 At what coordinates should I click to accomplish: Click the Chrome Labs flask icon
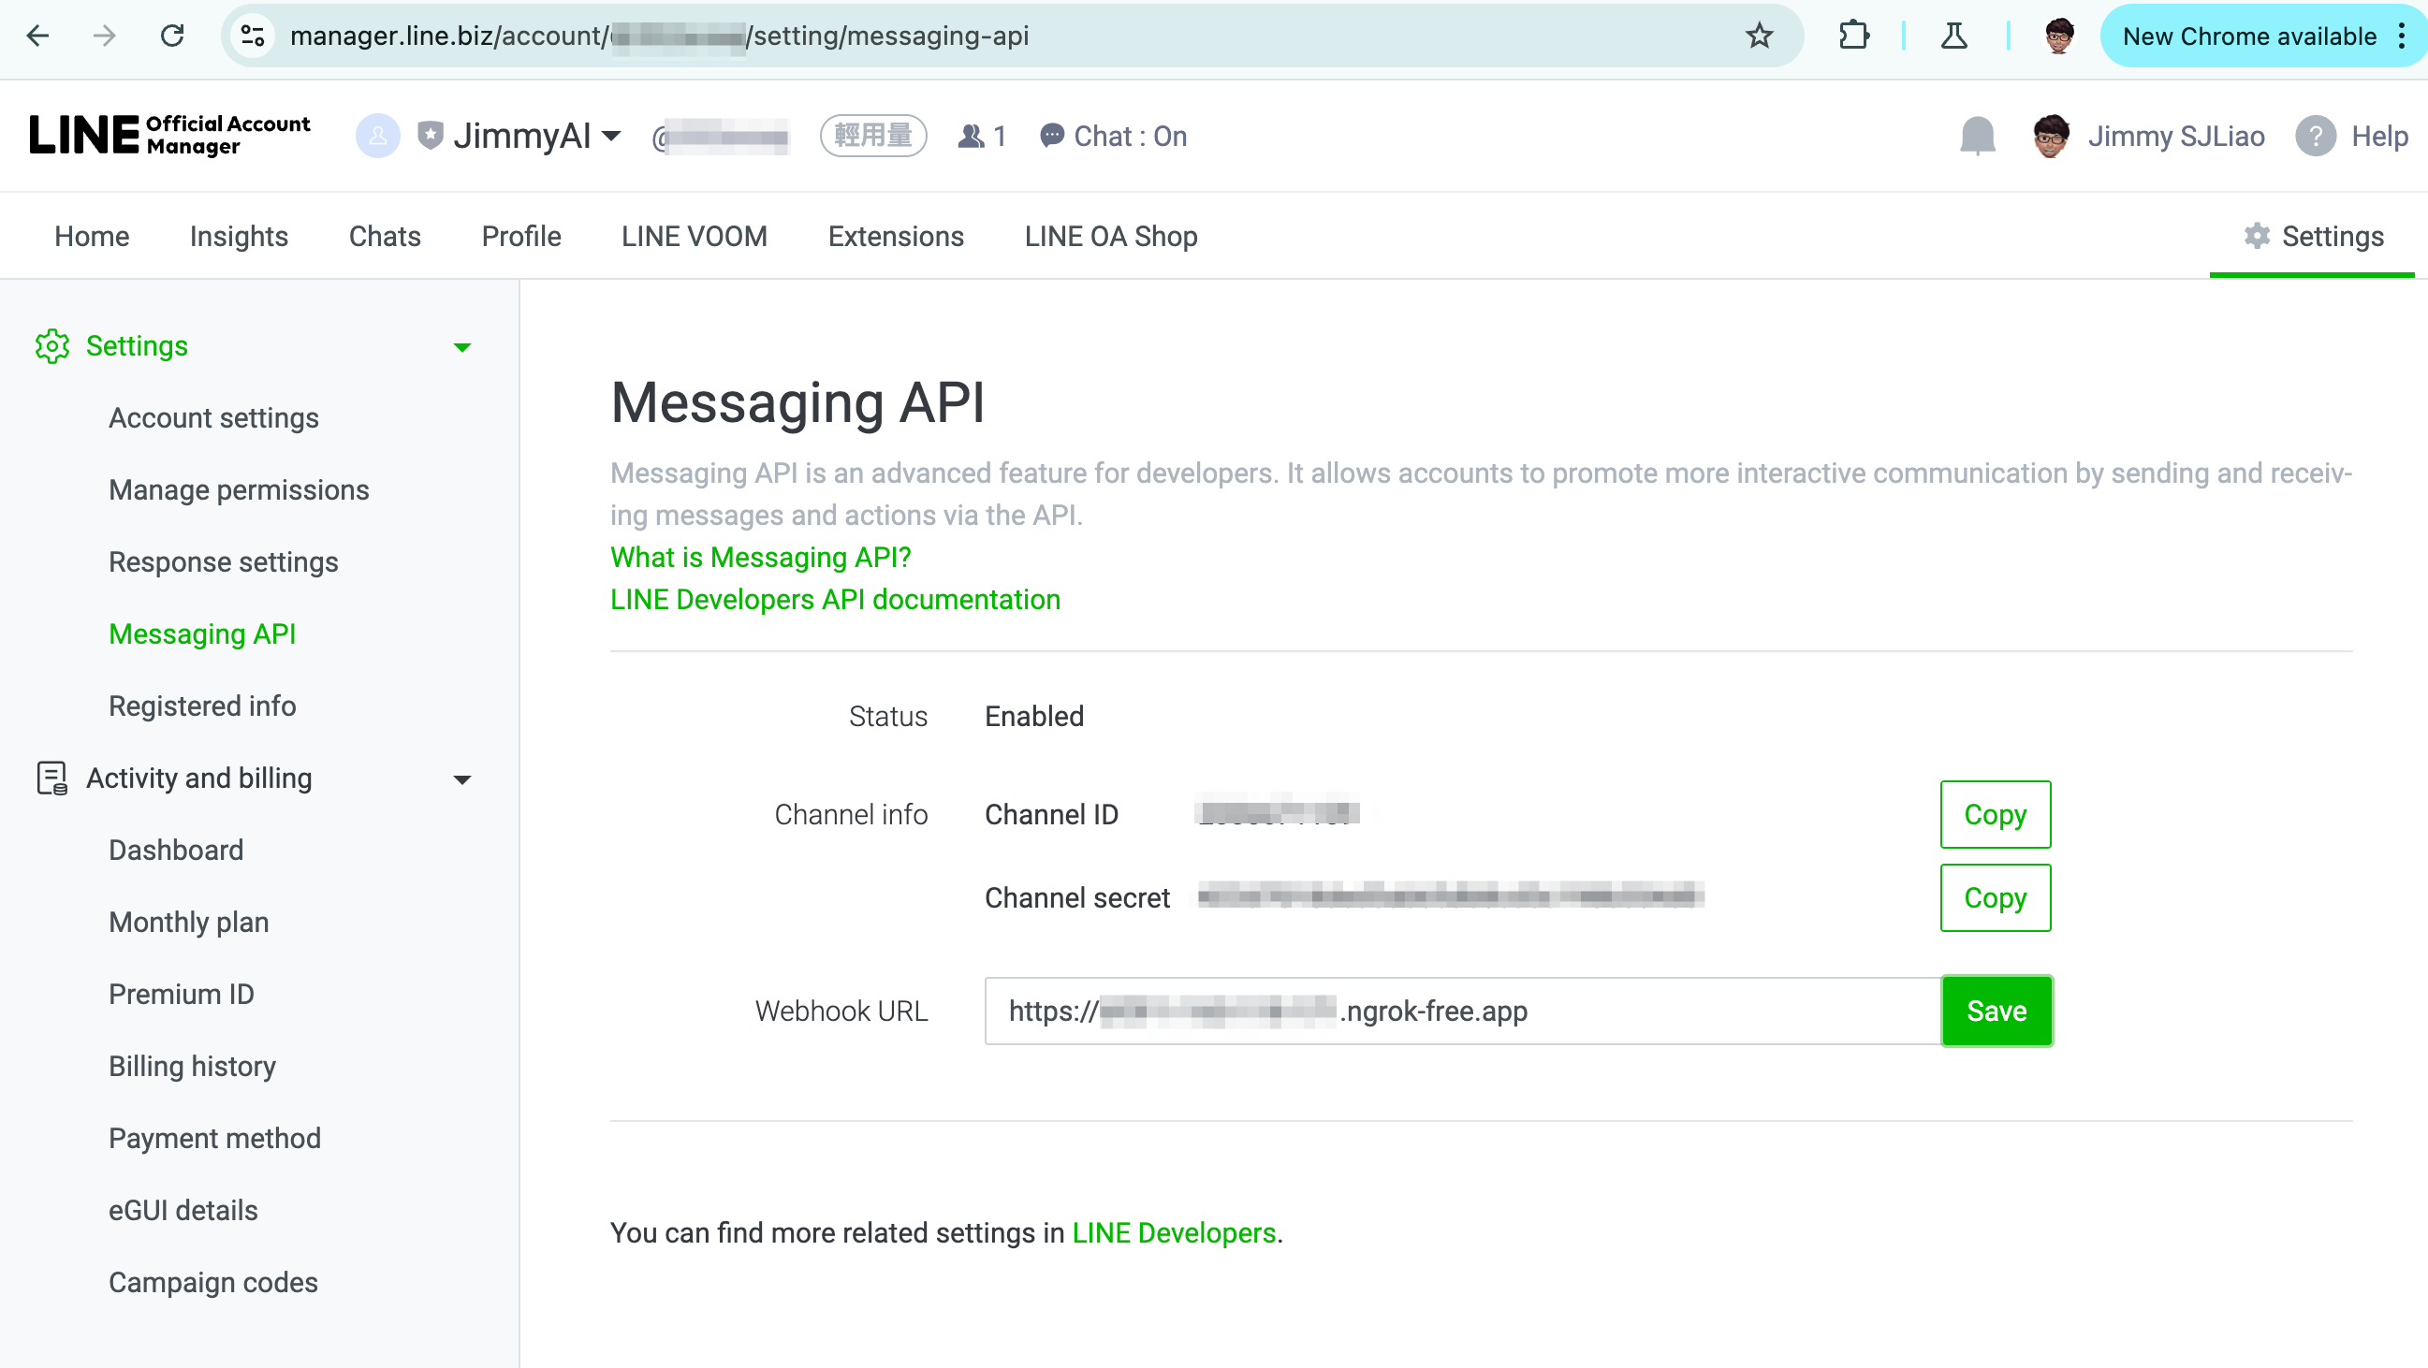click(1953, 36)
